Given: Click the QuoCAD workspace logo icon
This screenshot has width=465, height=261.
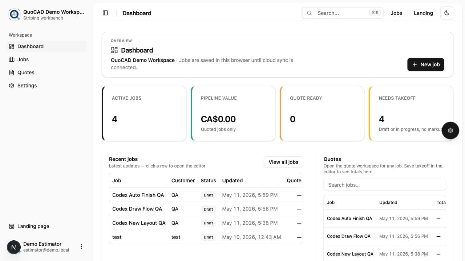Looking at the screenshot, I should click(15, 14).
